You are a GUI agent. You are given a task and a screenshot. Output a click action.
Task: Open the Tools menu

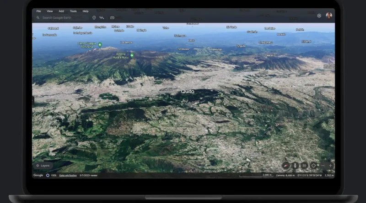(x=73, y=11)
